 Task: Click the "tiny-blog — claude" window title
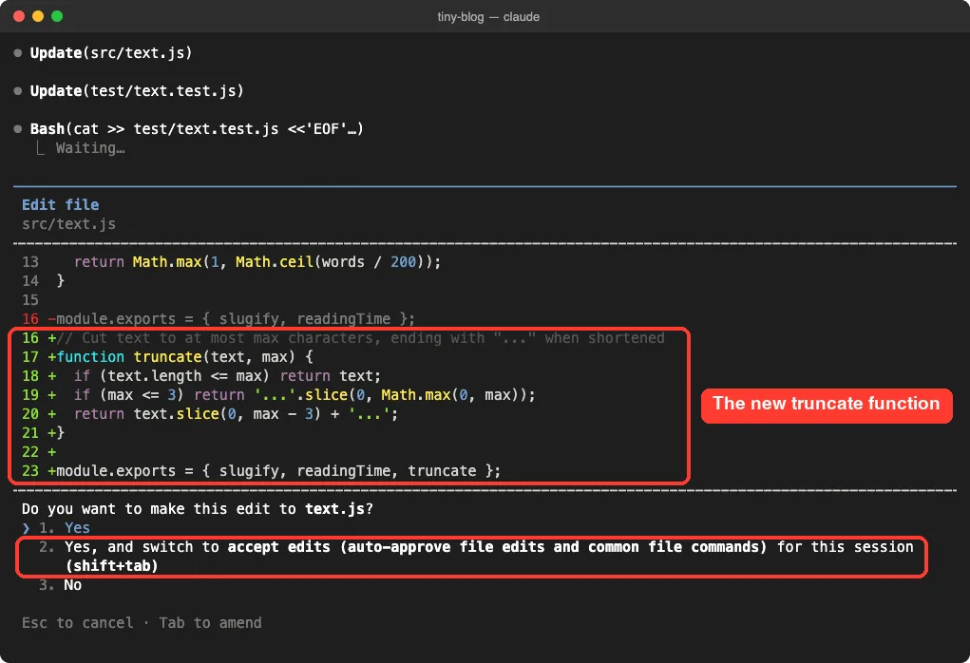[x=488, y=17]
